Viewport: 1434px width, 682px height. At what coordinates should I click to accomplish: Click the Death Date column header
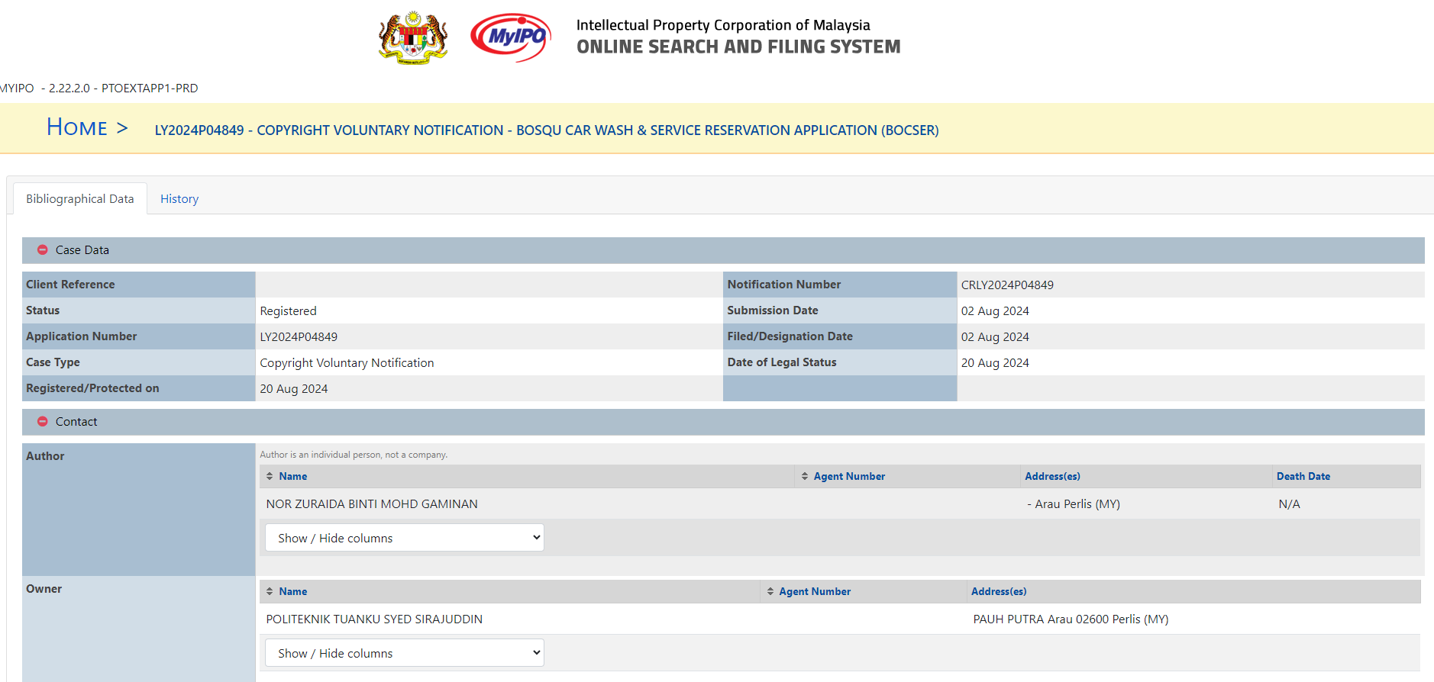coord(1303,476)
